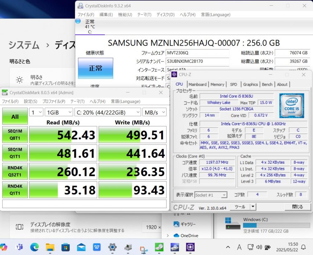This screenshot has height=255, width=313.
Task: Switch to the Graphics tab in CPU-Z
Action: click(x=250, y=85)
